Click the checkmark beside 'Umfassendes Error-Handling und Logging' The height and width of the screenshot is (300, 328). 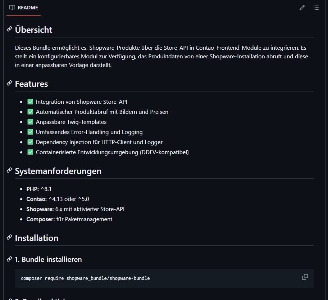coord(30,132)
